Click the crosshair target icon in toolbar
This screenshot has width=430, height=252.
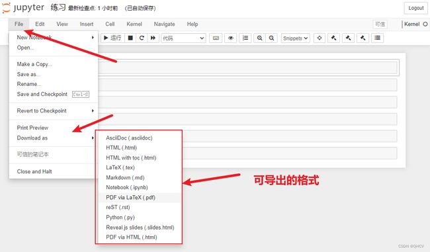click(x=320, y=38)
